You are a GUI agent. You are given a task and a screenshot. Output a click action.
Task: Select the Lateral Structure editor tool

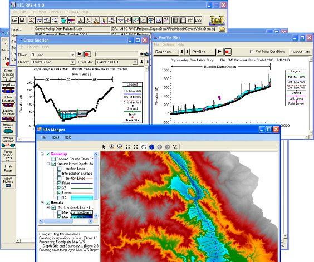[x=8, y=115]
